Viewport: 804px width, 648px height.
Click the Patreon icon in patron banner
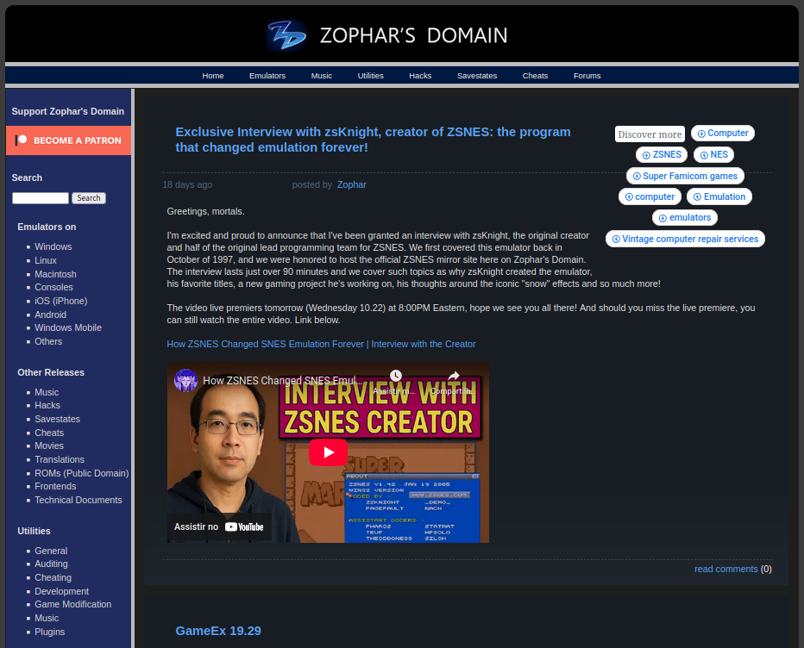[22, 140]
